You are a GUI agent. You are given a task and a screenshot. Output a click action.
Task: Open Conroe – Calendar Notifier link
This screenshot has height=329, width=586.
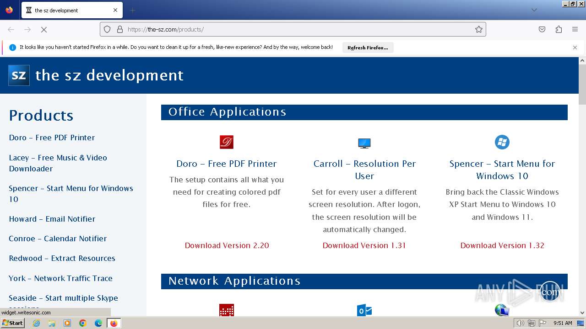point(58,239)
